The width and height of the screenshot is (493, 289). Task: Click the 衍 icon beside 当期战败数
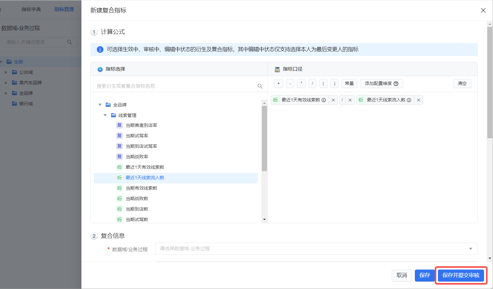119,199
